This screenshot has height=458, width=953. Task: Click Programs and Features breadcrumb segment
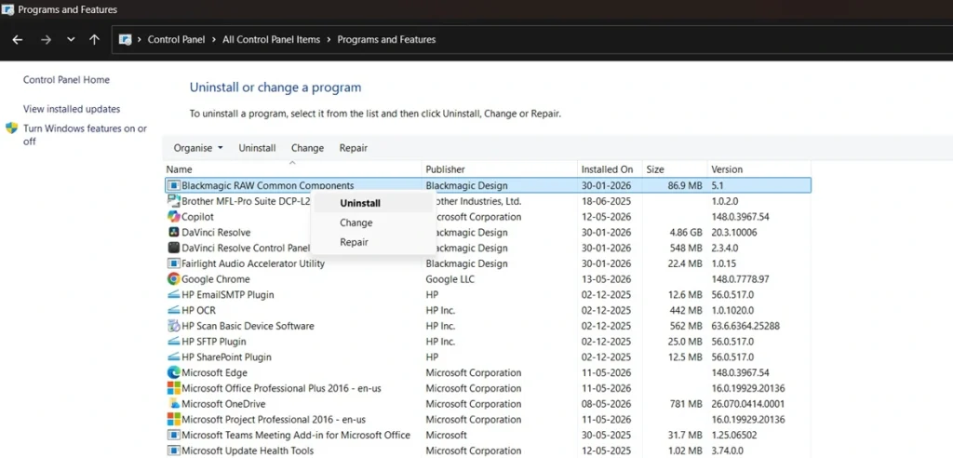pyautogui.click(x=386, y=39)
